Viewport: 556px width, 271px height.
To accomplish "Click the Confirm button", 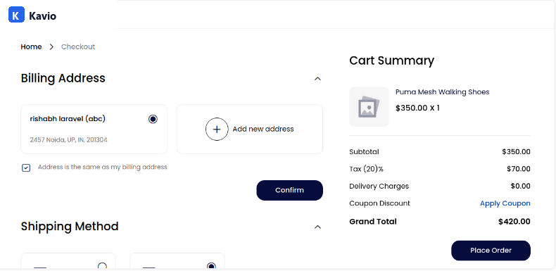I will (290, 190).
